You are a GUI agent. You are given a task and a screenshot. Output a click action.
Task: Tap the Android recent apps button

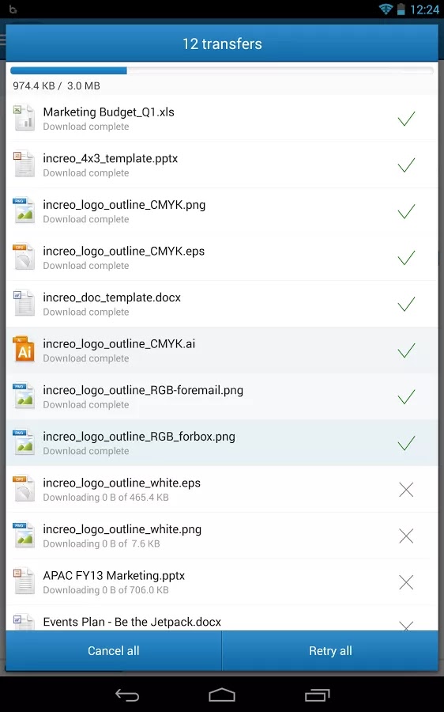point(317,695)
